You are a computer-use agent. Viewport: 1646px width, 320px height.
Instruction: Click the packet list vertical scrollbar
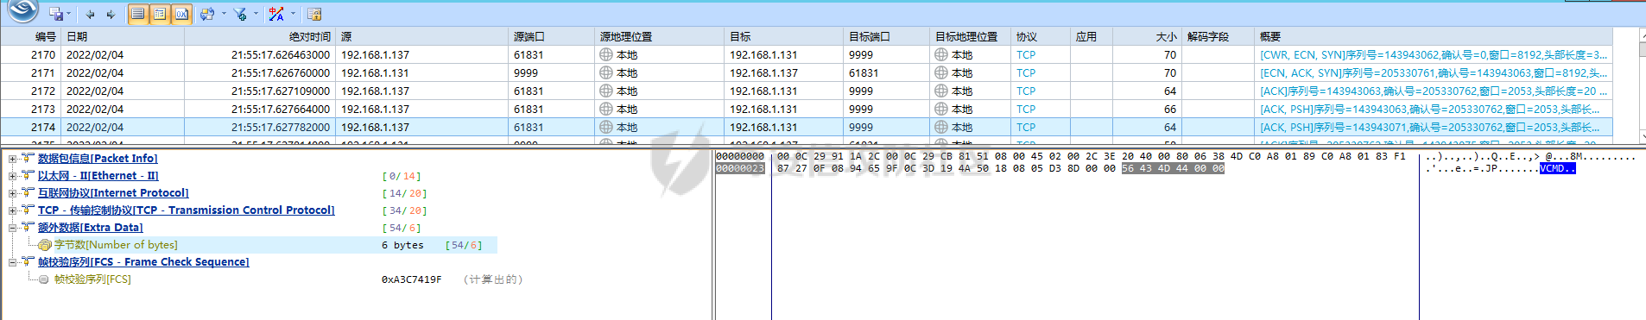point(1642,86)
